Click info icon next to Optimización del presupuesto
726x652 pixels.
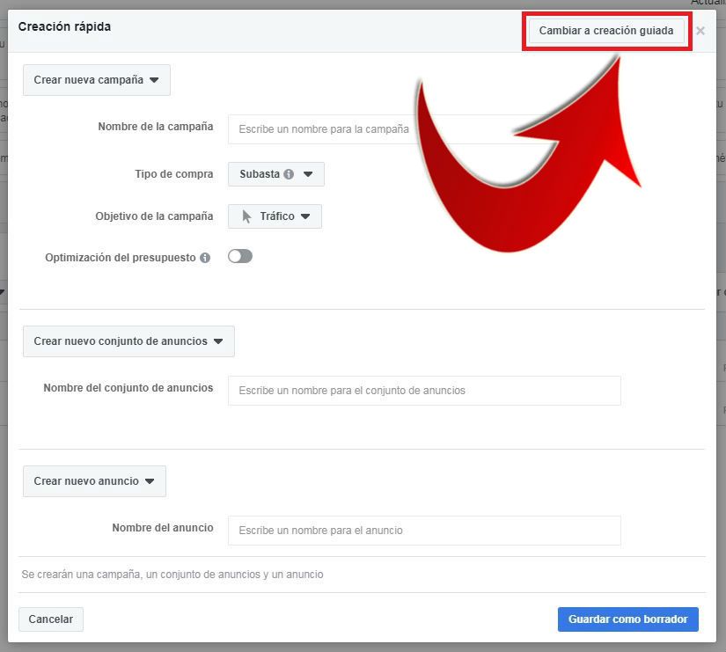(x=205, y=258)
